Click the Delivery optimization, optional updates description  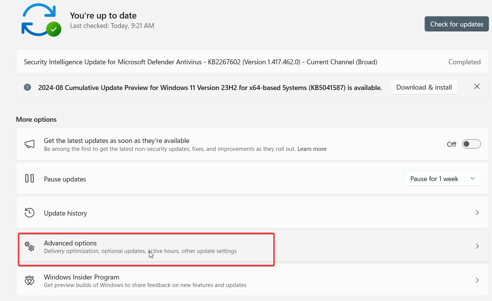click(x=140, y=251)
